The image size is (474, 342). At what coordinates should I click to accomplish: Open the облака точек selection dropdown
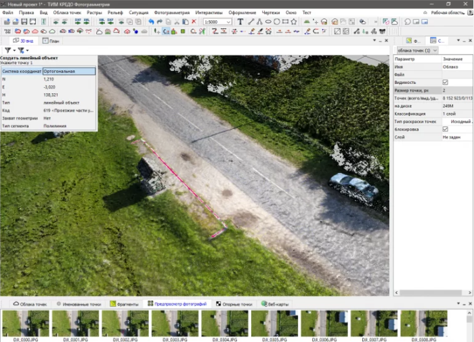[x=417, y=50]
